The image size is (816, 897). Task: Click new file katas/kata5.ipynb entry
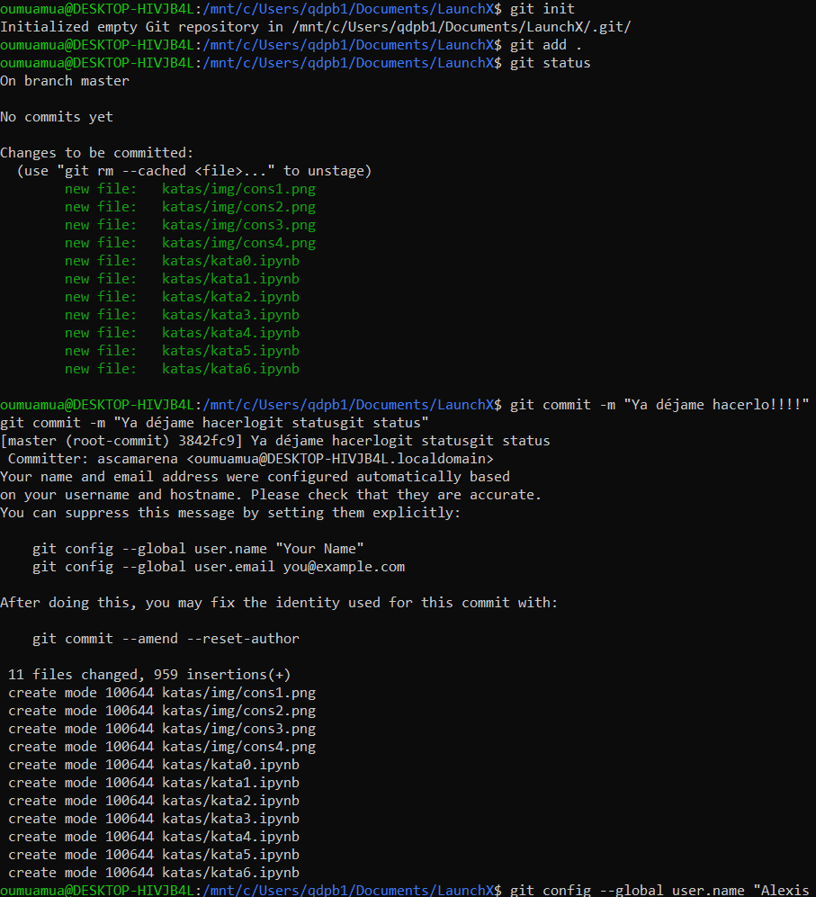point(182,351)
